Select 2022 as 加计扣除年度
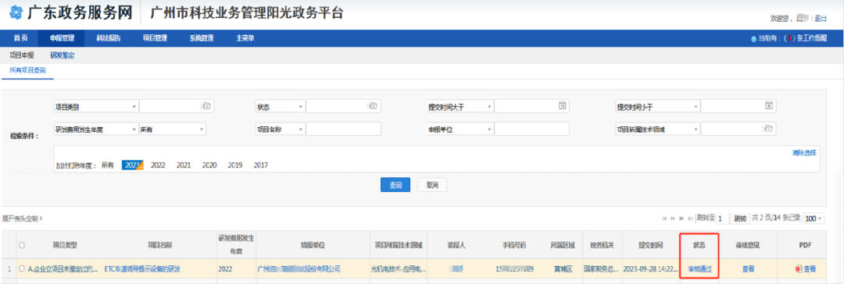The image size is (844, 284). [x=158, y=165]
